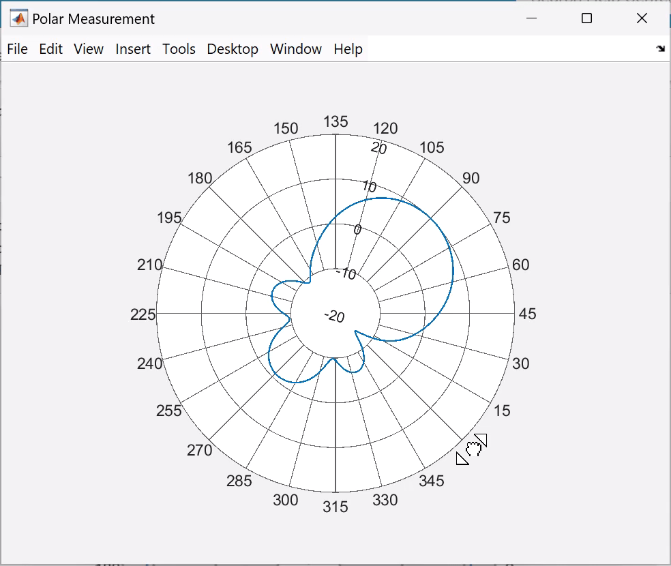
Task: Open the Tools menu
Action: click(x=178, y=48)
